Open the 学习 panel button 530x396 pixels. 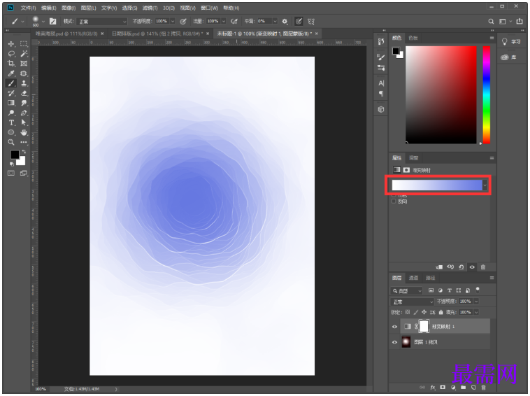[x=511, y=42]
